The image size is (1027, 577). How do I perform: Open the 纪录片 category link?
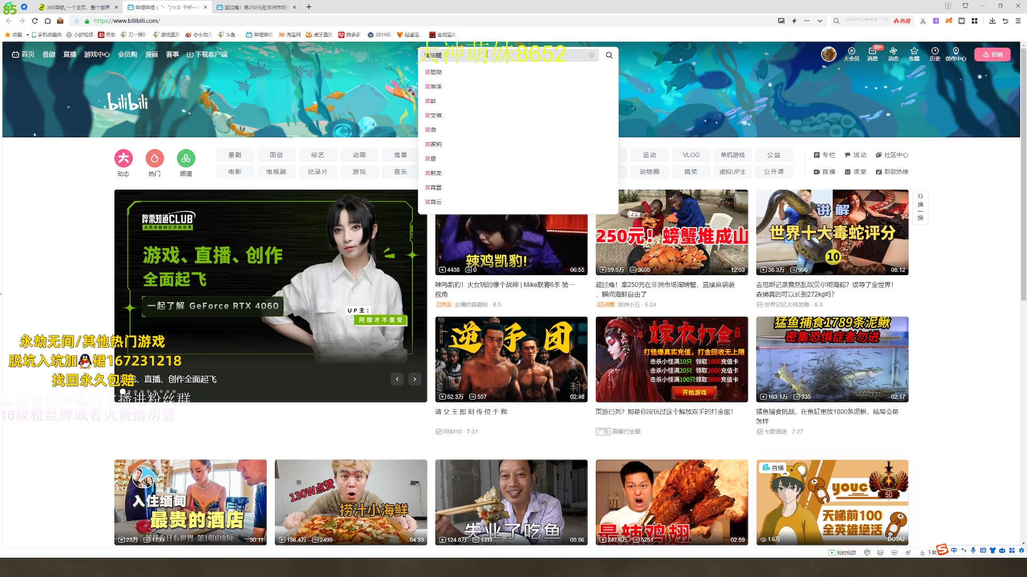[x=318, y=171]
